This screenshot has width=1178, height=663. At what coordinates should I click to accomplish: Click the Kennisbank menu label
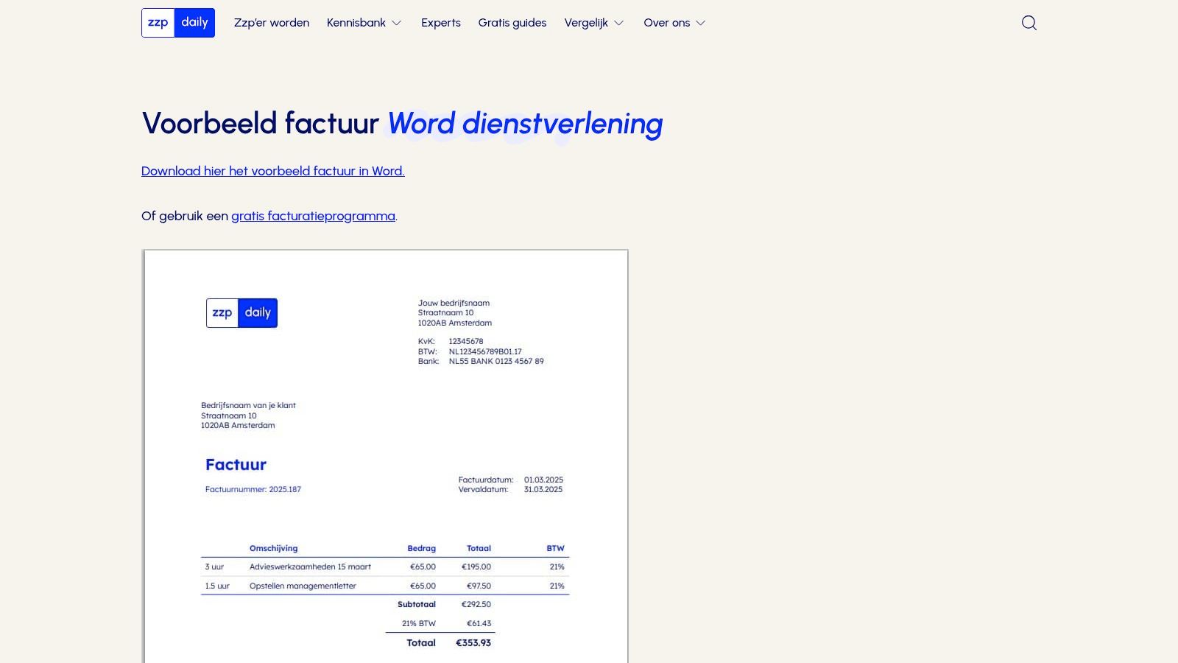pos(356,23)
